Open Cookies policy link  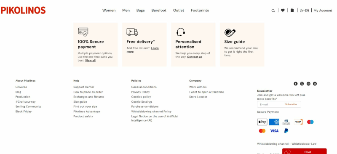pos(141,97)
